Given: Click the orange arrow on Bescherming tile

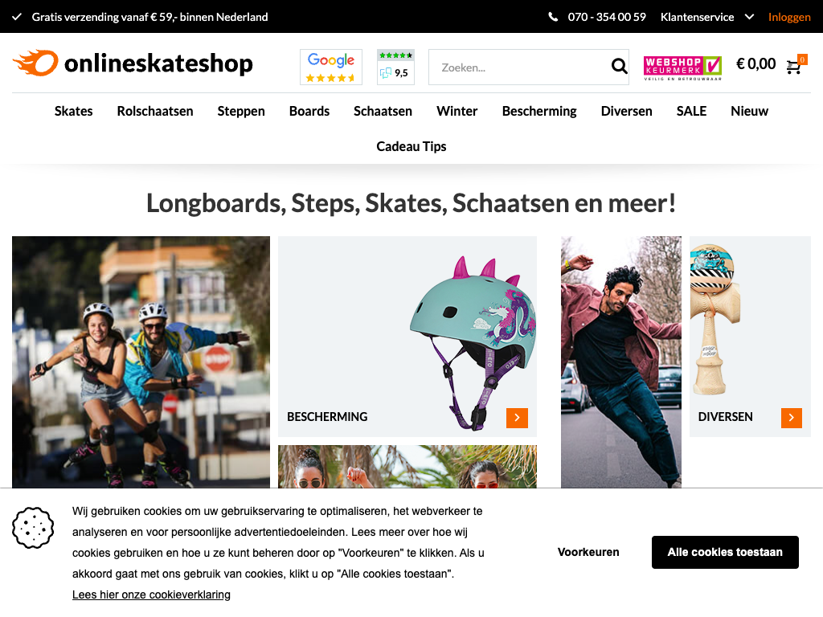Looking at the screenshot, I should pos(517,418).
